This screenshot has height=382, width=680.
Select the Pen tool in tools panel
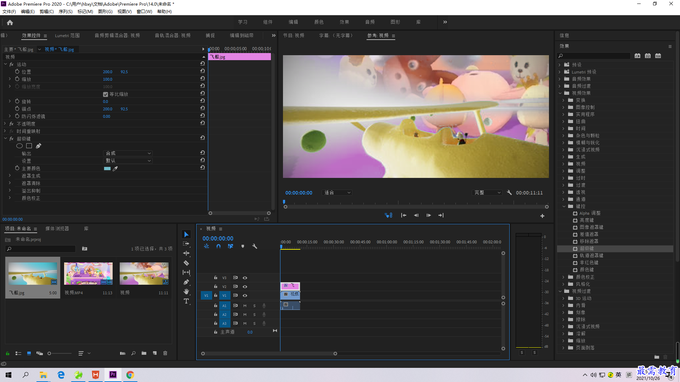pos(186,282)
